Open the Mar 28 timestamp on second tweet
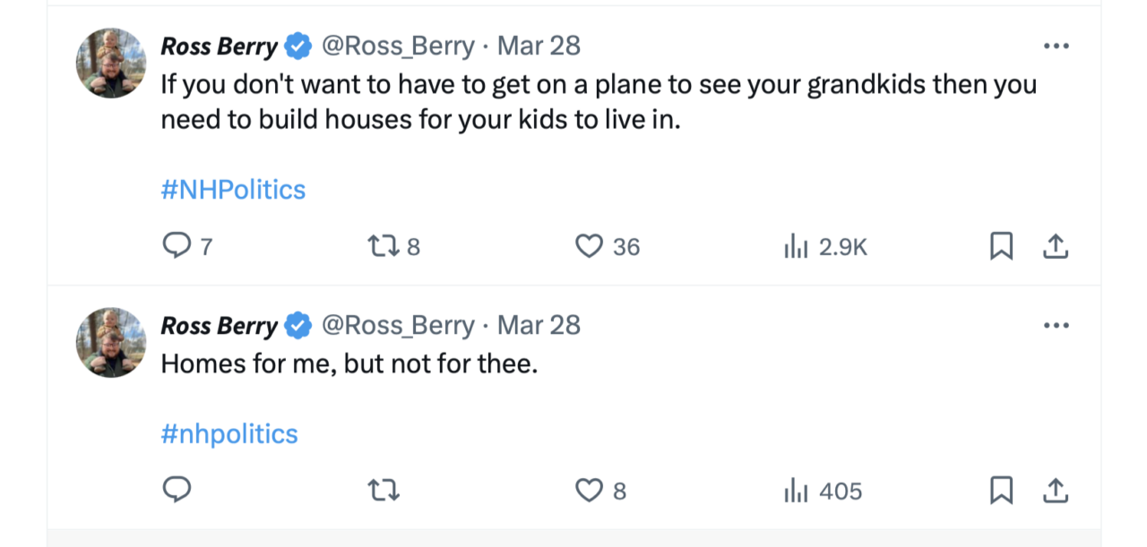This screenshot has height=547, width=1147. [x=539, y=325]
